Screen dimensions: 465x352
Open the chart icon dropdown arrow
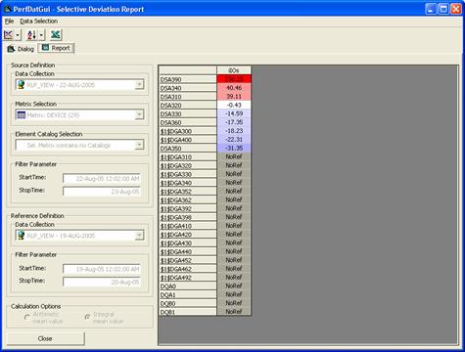18,34
